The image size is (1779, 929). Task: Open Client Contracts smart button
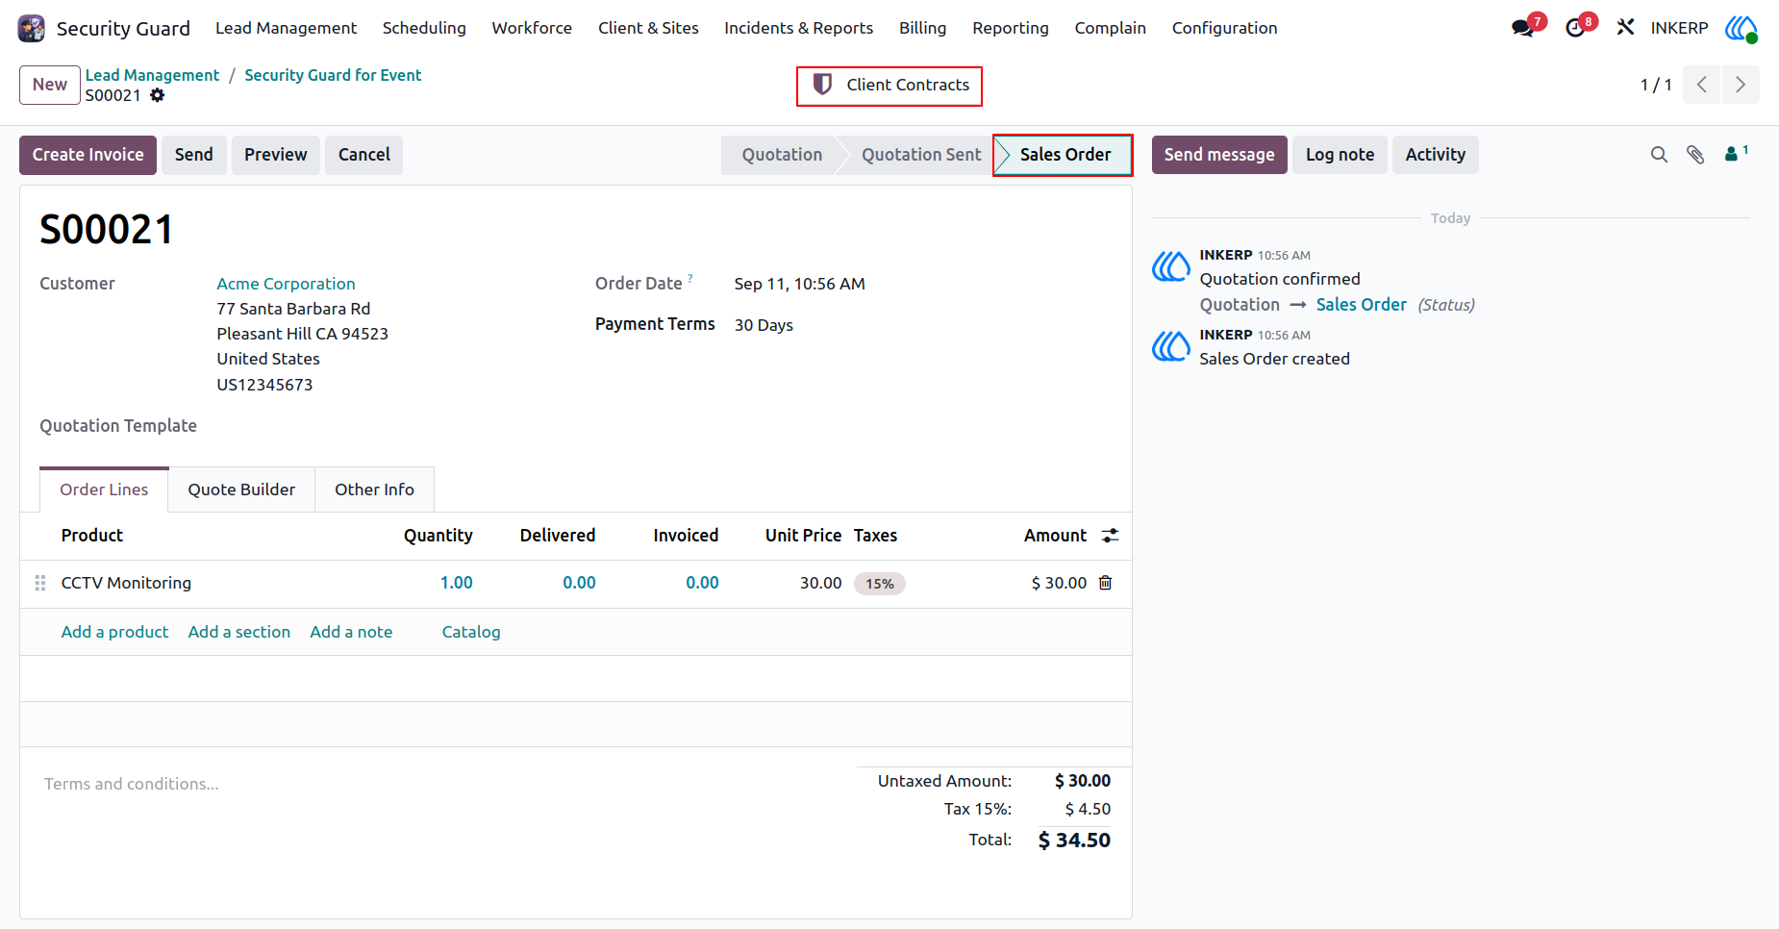pos(889,86)
